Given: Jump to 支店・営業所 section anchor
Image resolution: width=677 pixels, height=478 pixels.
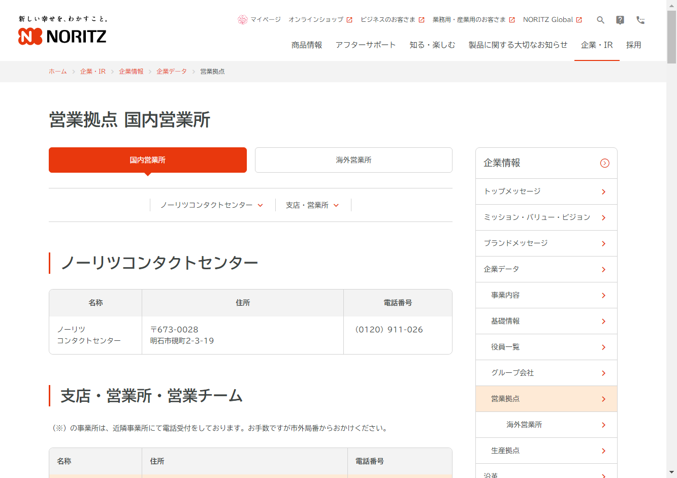Looking at the screenshot, I should pos(312,205).
